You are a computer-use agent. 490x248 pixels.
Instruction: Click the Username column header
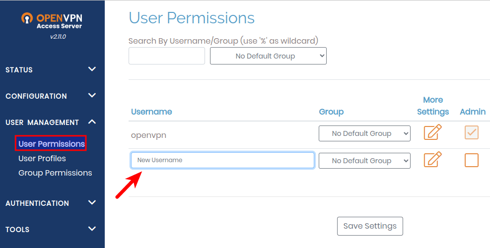pos(151,112)
